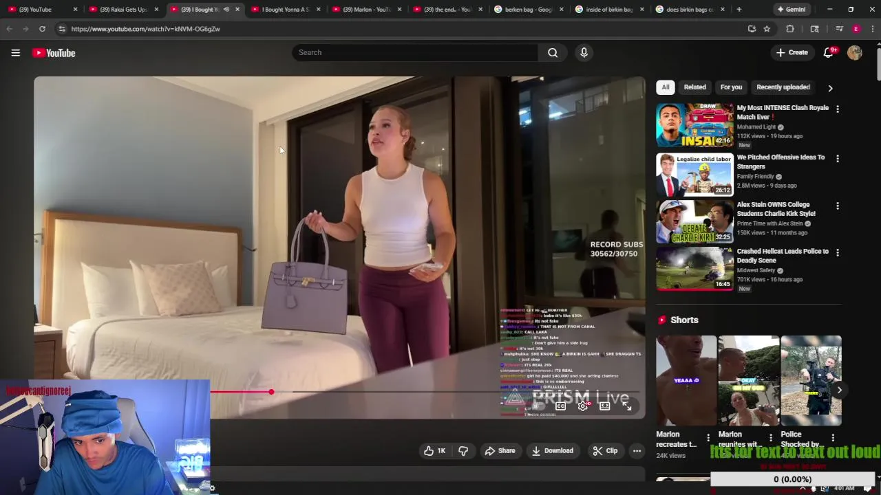Open 'Legalize child labor' video thumbnail
Image resolution: width=881 pixels, height=495 pixels.
(x=694, y=175)
